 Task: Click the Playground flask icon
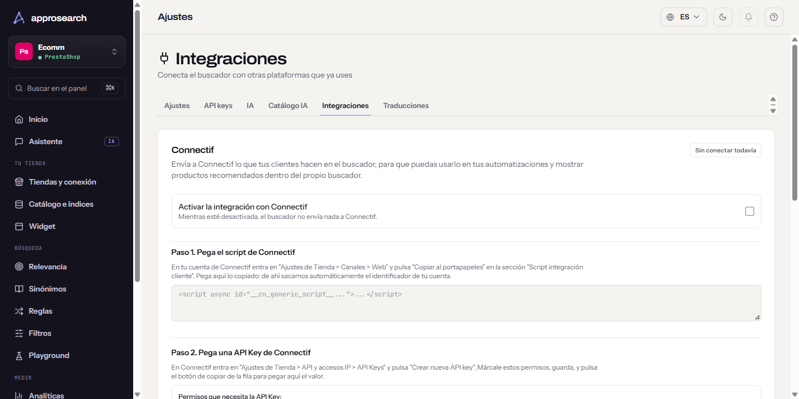point(19,355)
